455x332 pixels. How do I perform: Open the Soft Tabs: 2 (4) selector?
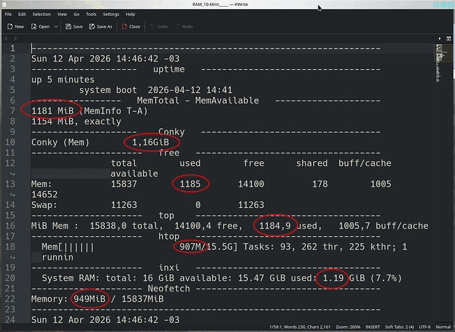pos(399,327)
